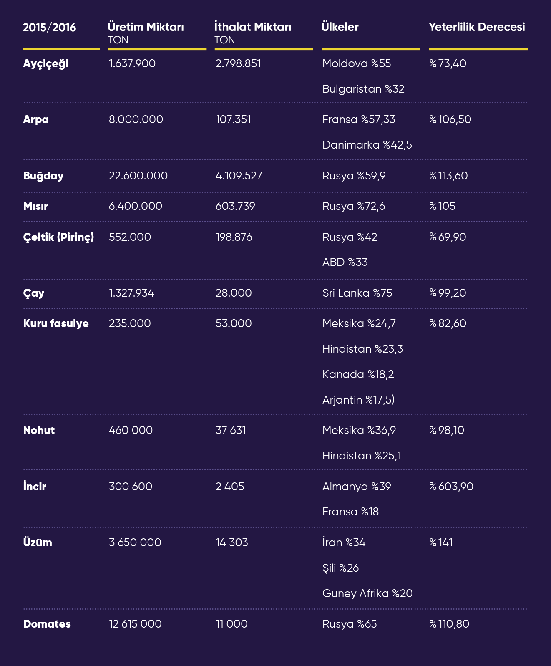Click the Moldova %55 entry
This screenshot has height=666, width=551.
pos(357,63)
